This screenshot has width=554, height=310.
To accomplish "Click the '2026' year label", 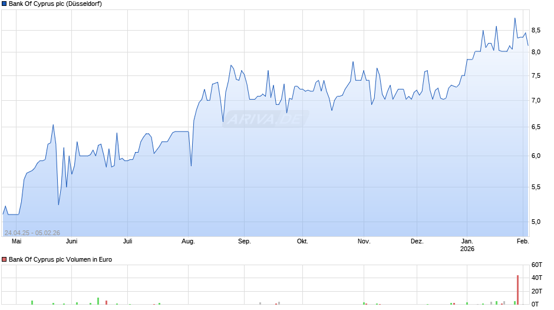I will (467, 249).
